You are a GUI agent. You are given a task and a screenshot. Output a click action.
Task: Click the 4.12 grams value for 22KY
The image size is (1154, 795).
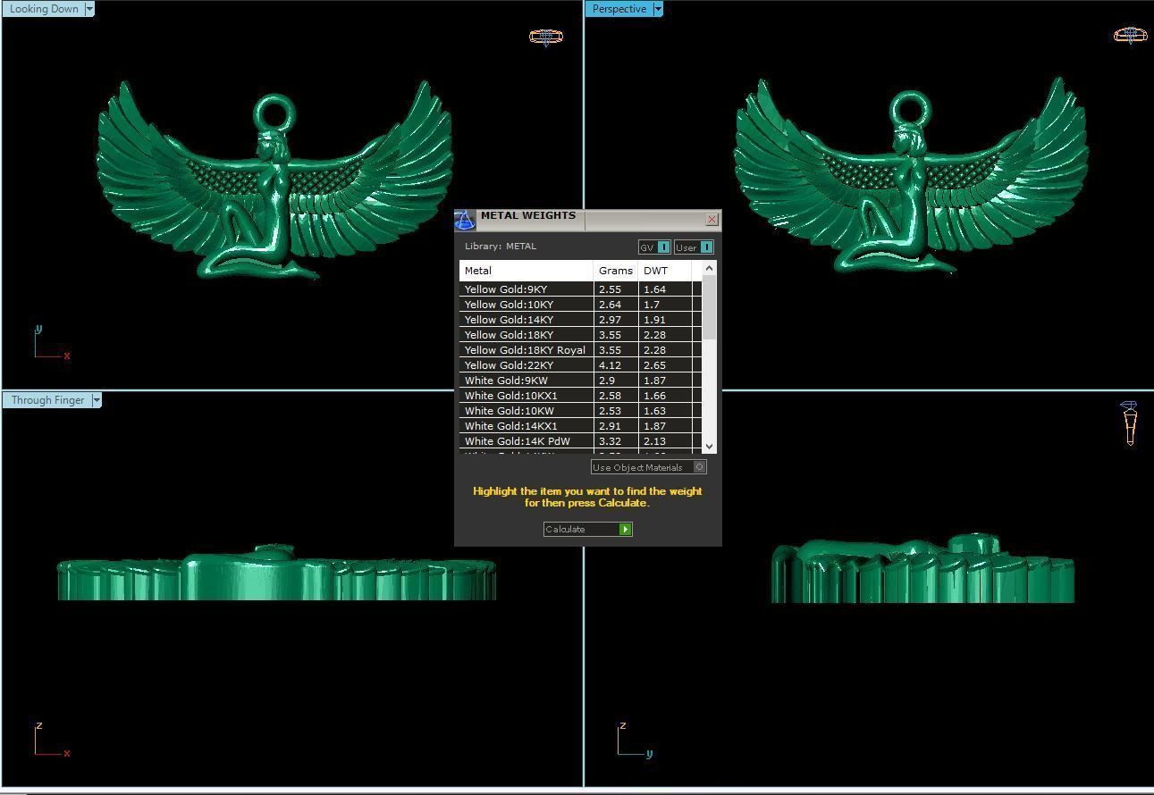pos(610,365)
